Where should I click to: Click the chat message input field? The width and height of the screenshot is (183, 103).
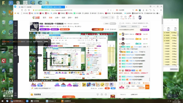(x=135, y=87)
